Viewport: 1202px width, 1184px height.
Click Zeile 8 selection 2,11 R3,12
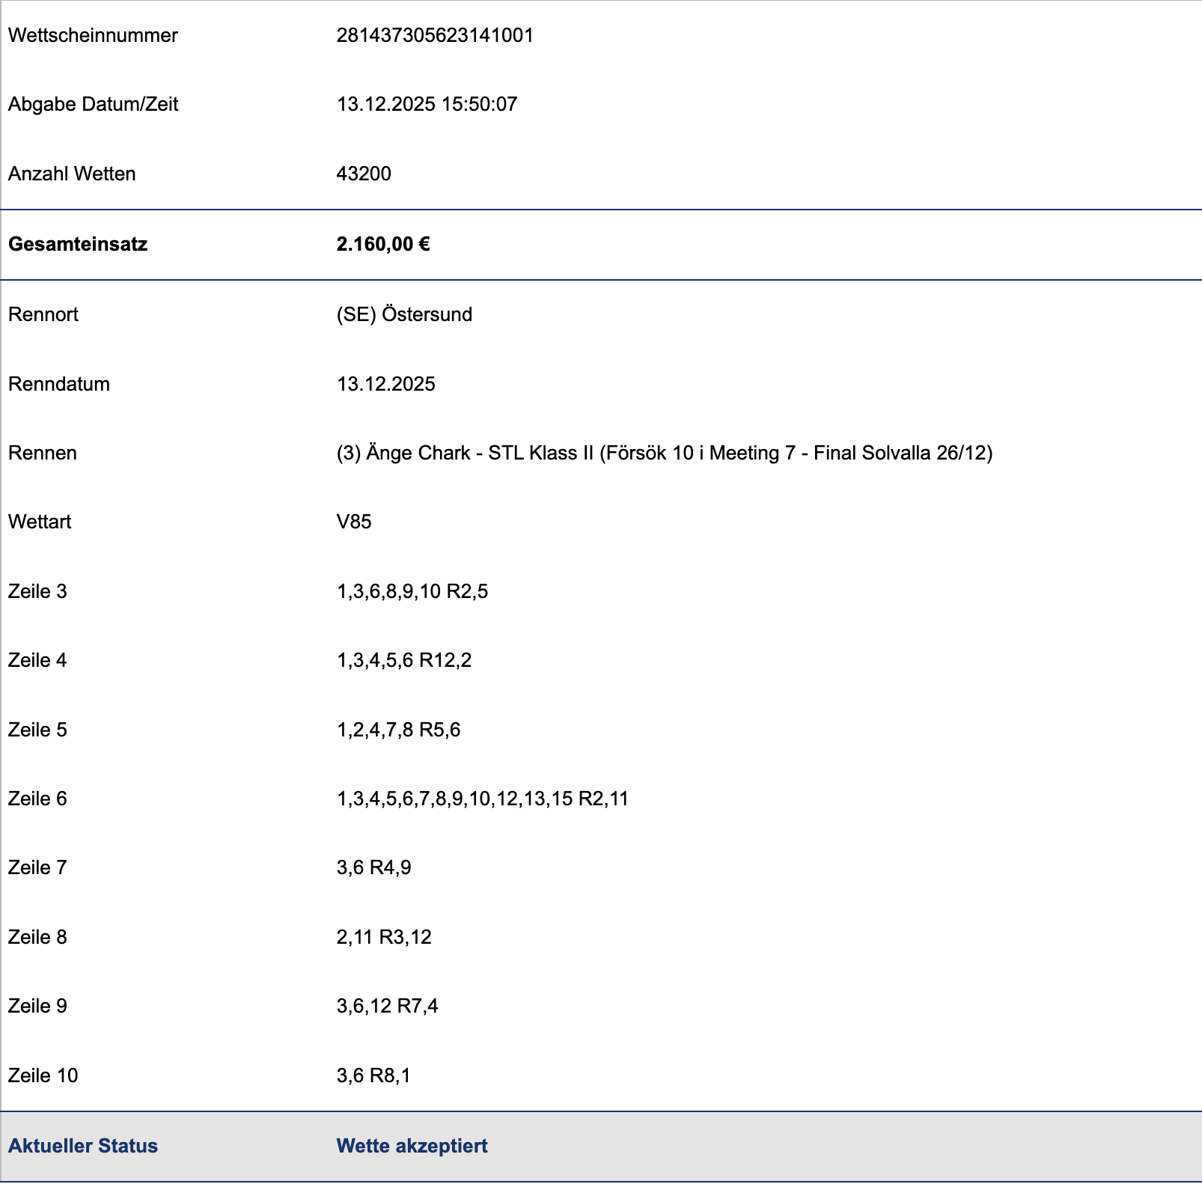tap(384, 937)
